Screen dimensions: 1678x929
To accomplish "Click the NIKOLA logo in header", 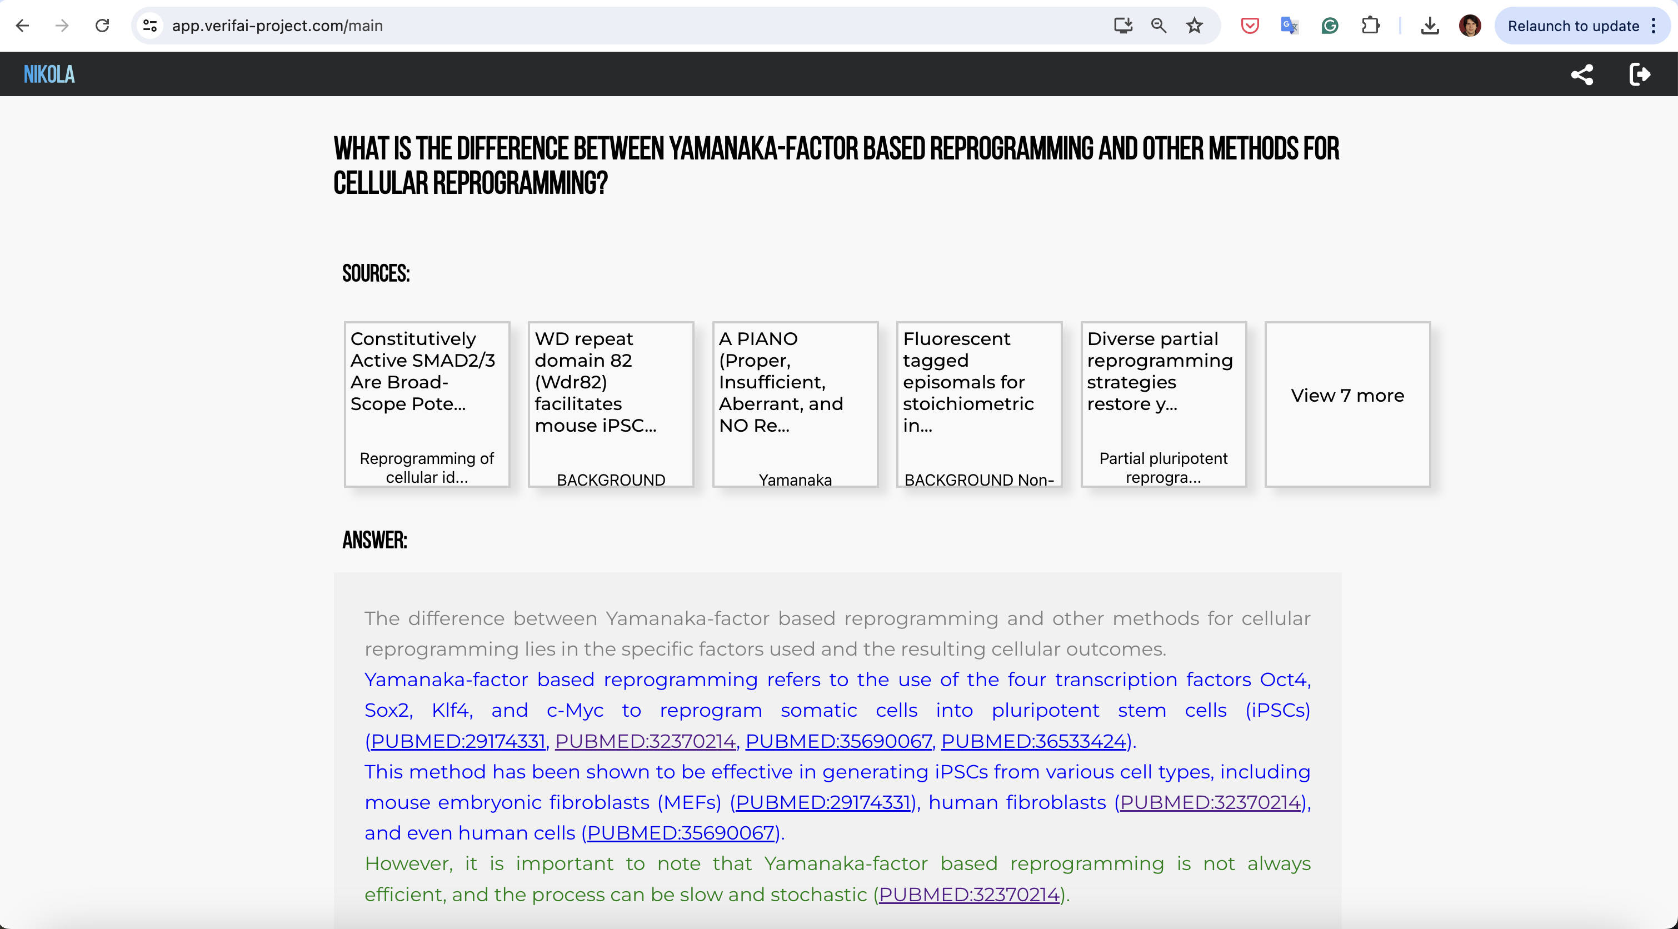I will [49, 74].
